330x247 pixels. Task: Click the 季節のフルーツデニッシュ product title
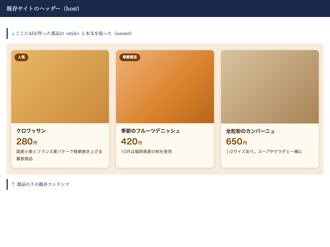(150, 131)
